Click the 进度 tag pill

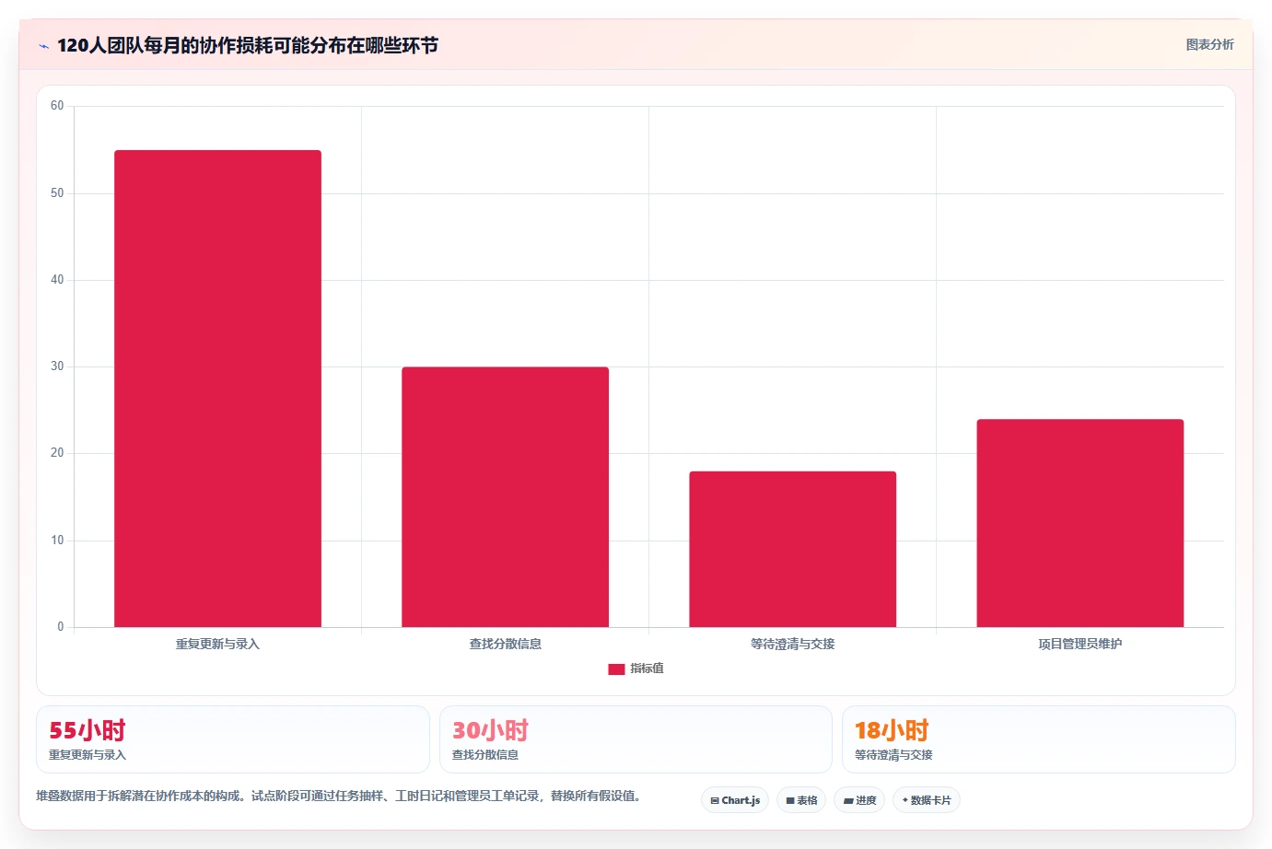pos(859,800)
